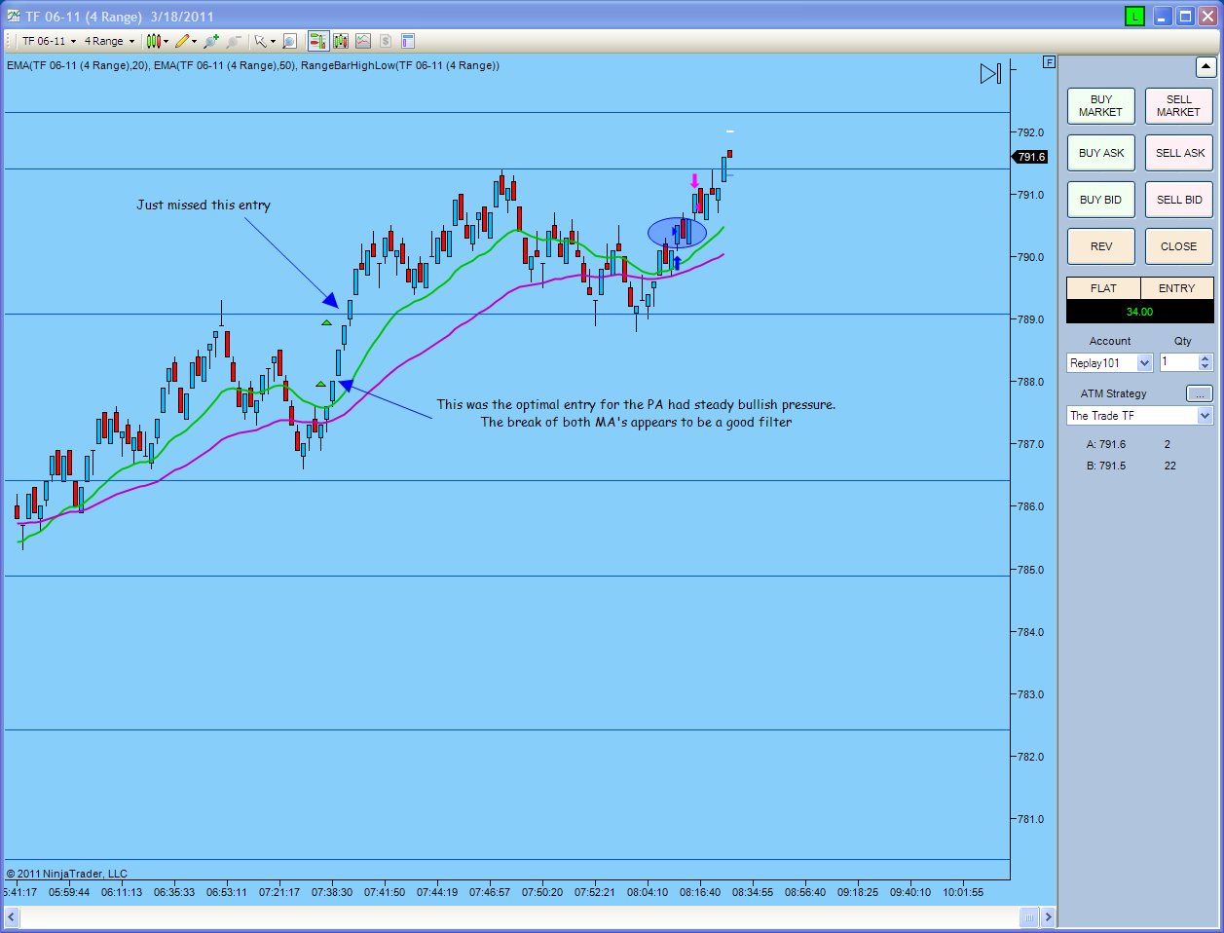Screen dimensions: 1224x933
Task: Open the TF 06-11 instrument dropdown
Action: (x=50, y=41)
